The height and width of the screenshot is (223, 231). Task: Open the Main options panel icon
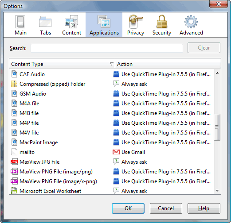pyautogui.click(x=20, y=22)
